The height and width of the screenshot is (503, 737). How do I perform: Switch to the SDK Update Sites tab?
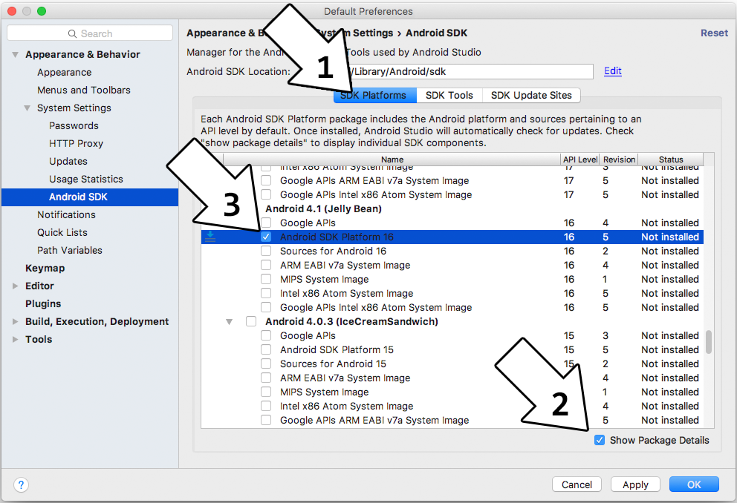point(532,95)
